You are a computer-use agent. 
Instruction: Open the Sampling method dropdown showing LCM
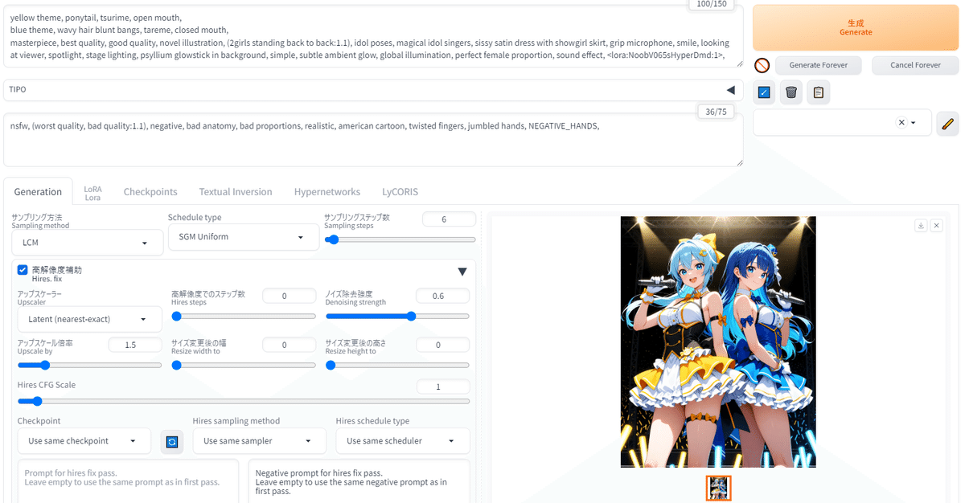[x=87, y=241]
